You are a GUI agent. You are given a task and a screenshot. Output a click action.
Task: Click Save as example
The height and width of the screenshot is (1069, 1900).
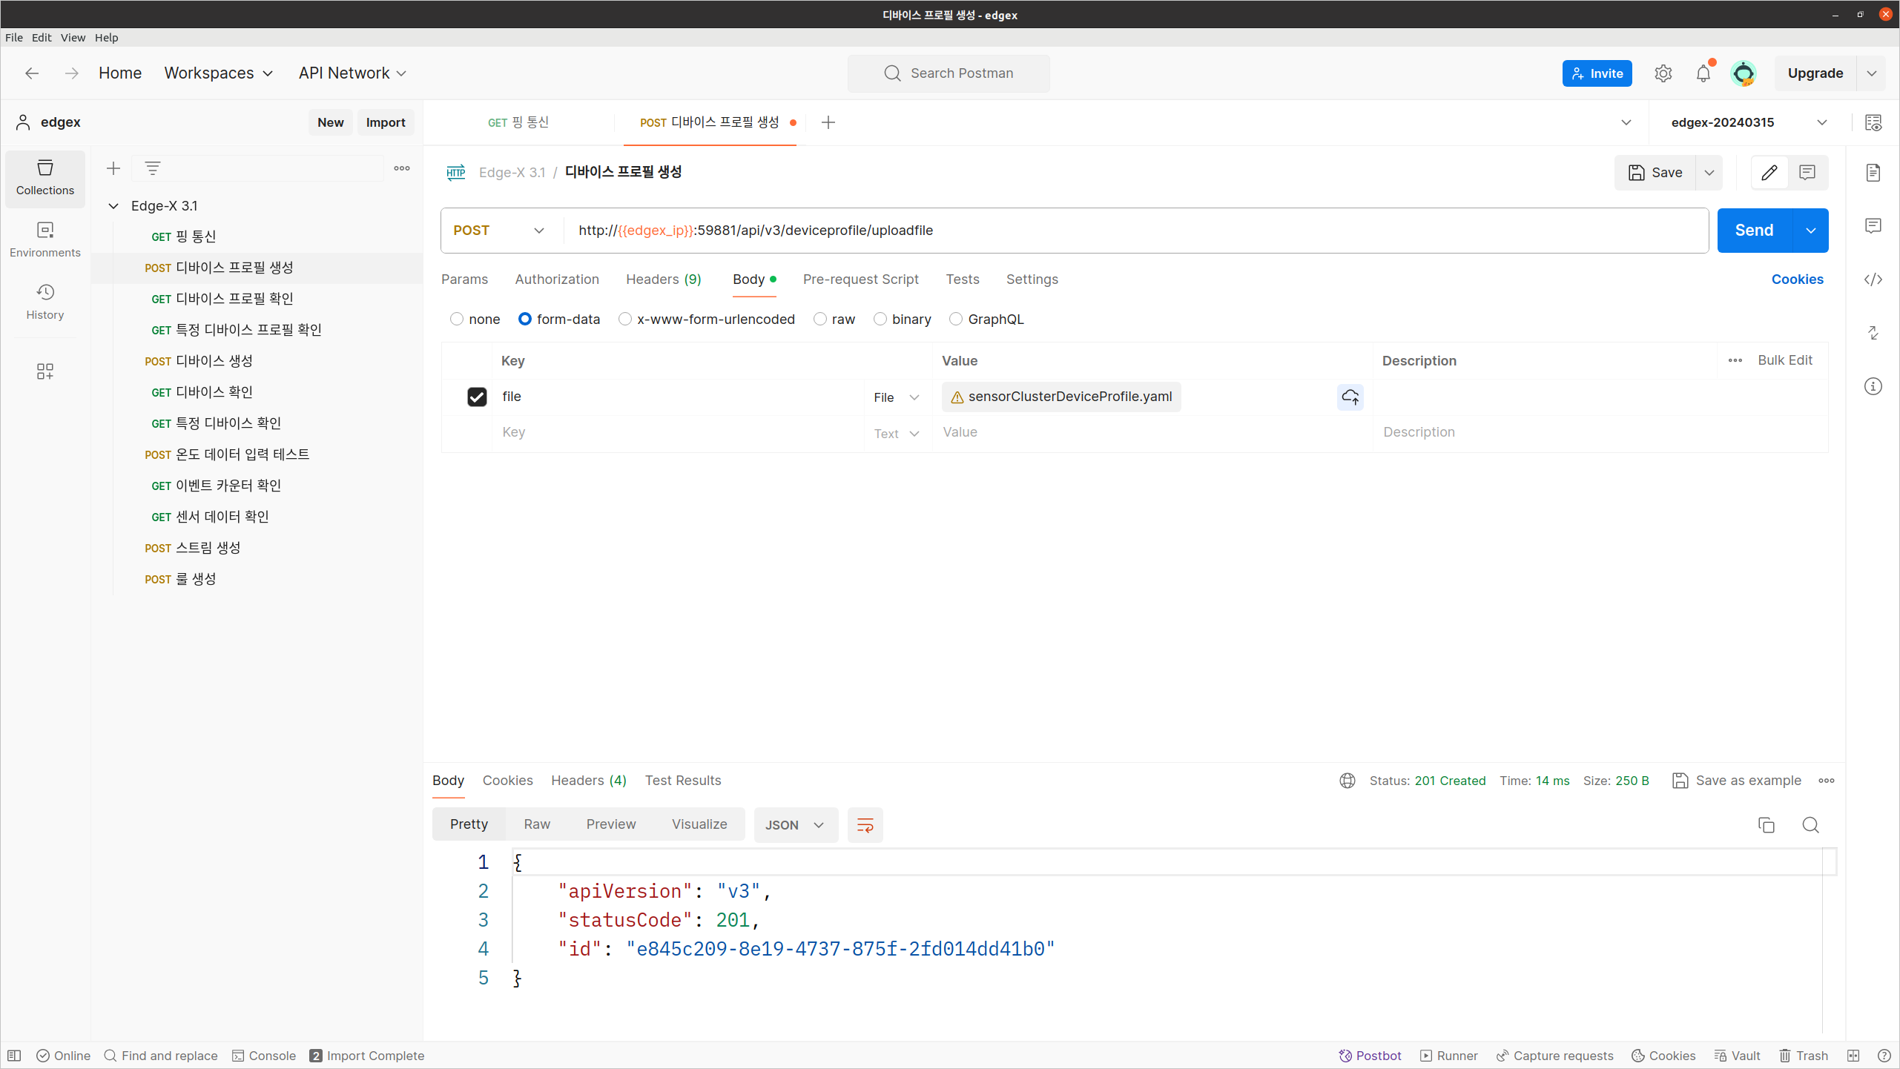[1736, 781]
